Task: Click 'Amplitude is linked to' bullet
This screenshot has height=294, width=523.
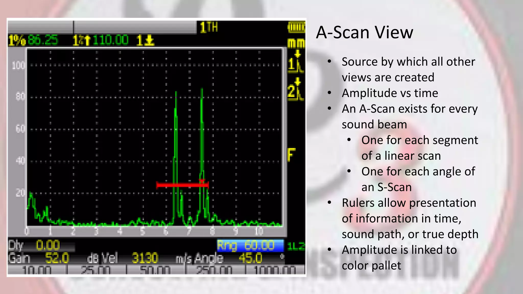Action: [399, 250]
